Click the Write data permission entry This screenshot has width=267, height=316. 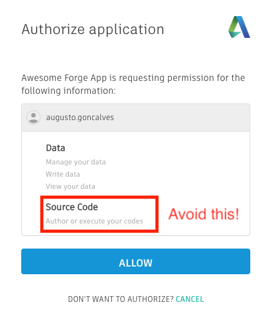[x=63, y=174]
